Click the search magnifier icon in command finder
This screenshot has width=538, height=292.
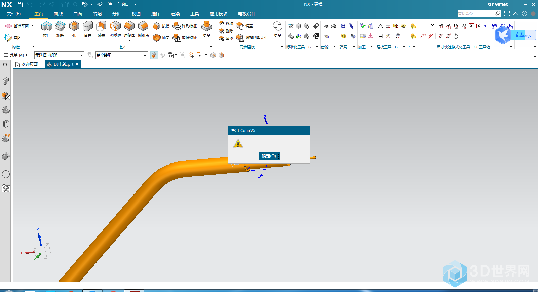(x=497, y=14)
